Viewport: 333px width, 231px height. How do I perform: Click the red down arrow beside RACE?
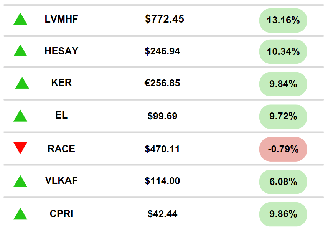20,148
